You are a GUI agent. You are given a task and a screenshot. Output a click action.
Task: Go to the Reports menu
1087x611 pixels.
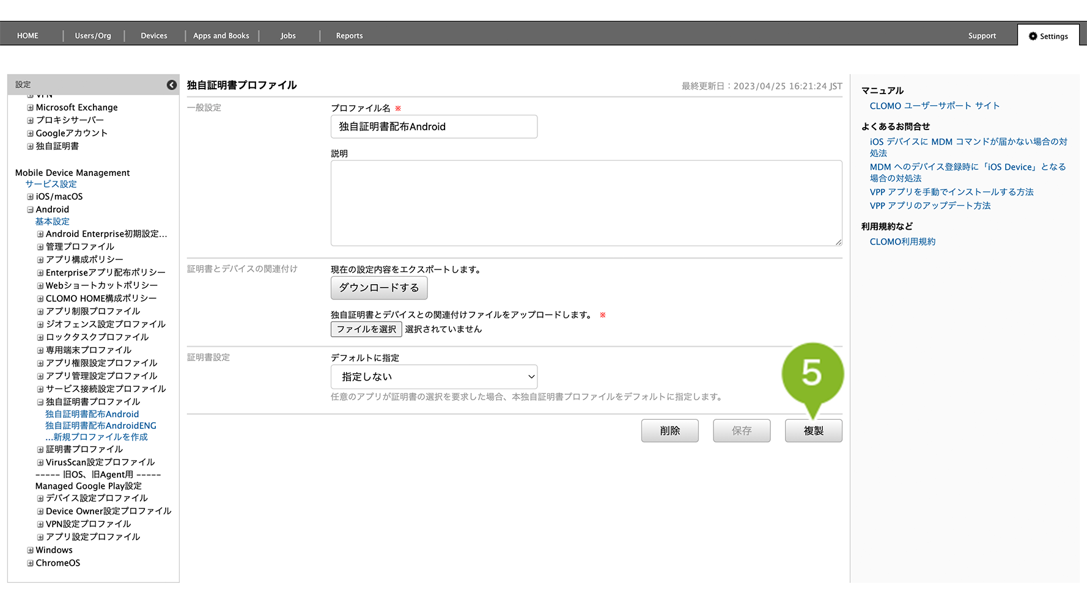pyautogui.click(x=349, y=36)
